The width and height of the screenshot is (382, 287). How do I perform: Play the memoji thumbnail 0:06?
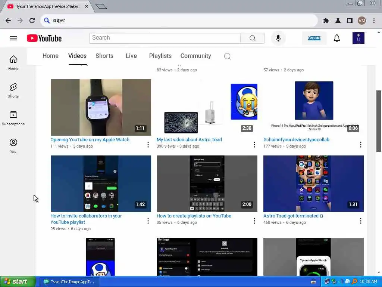coord(313,107)
